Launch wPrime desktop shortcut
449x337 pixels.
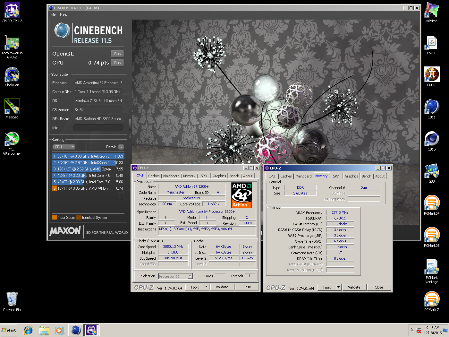click(432, 13)
